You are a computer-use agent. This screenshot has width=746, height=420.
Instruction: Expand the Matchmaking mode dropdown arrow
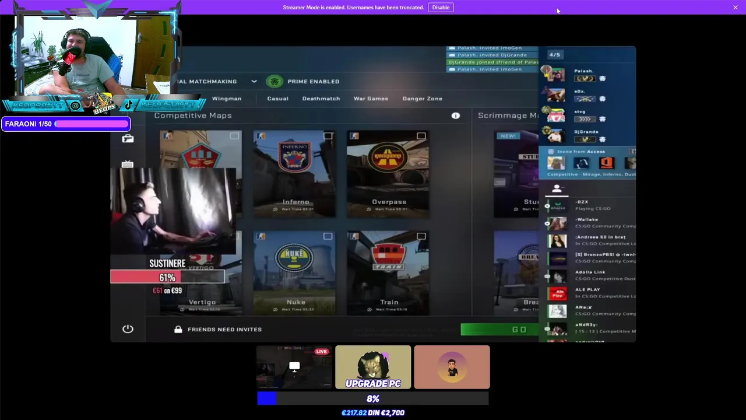click(x=254, y=81)
